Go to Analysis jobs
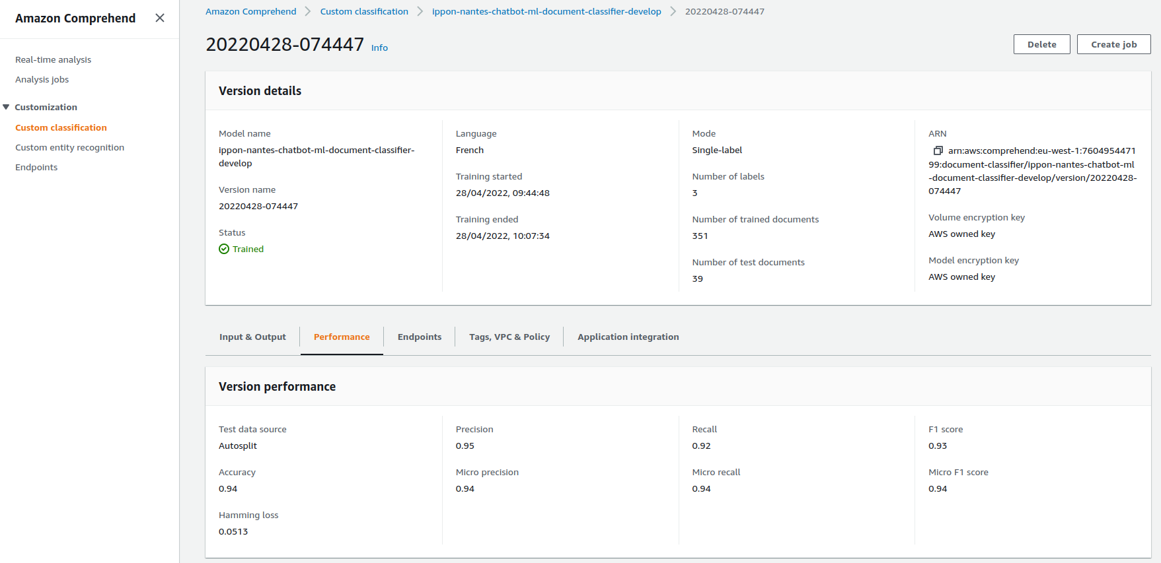Viewport: 1161px width, 563px height. click(x=42, y=79)
